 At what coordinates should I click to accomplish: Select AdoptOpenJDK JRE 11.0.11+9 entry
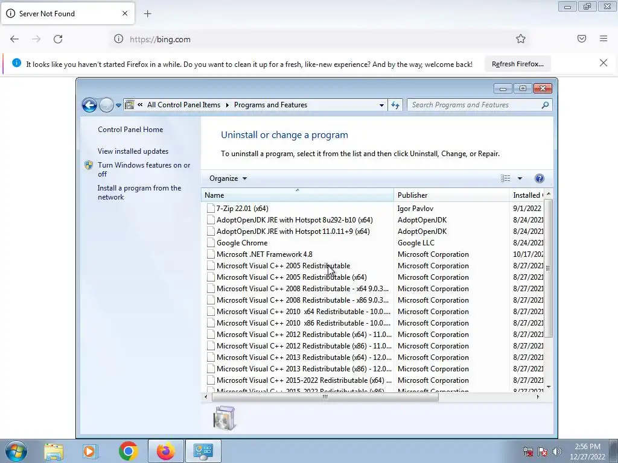point(293,231)
